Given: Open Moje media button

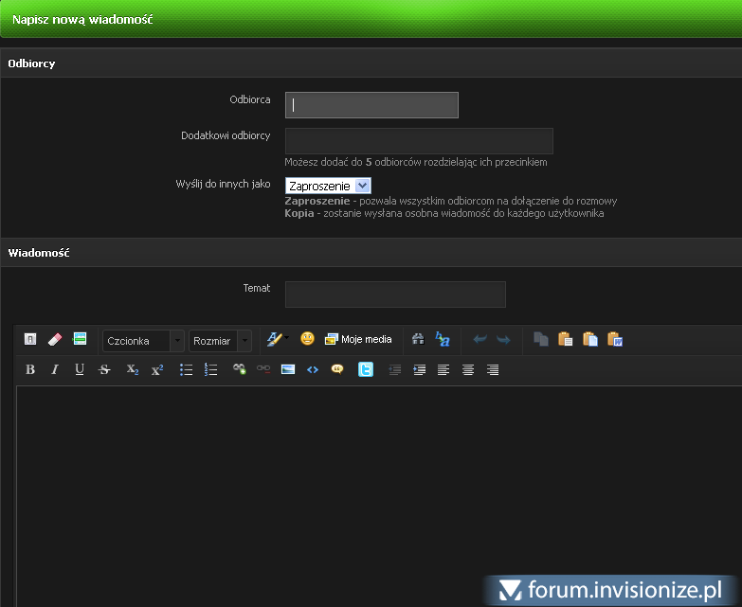Looking at the screenshot, I should (358, 339).
